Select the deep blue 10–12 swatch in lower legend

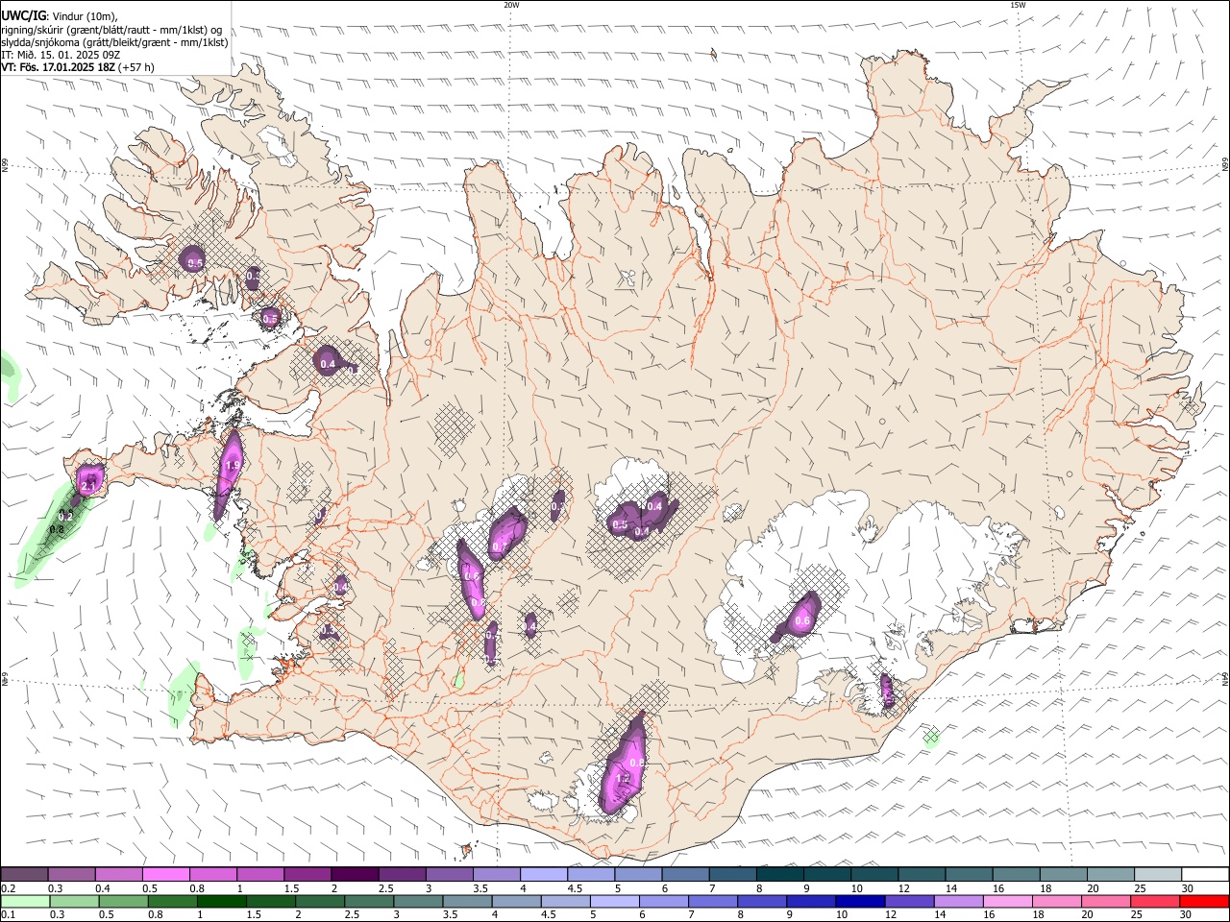(x=859, y=902)
